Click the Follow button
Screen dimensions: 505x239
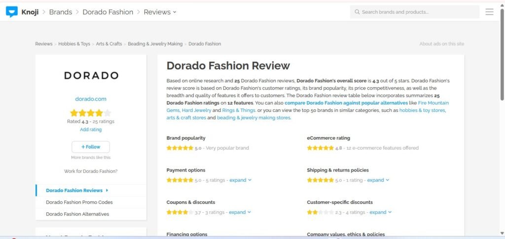[91, 147]
